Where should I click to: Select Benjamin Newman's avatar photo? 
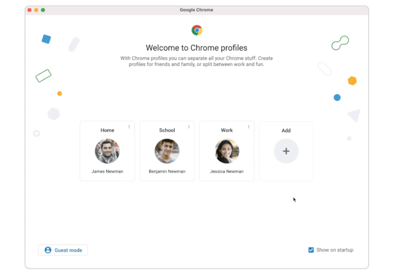(167, 151)
